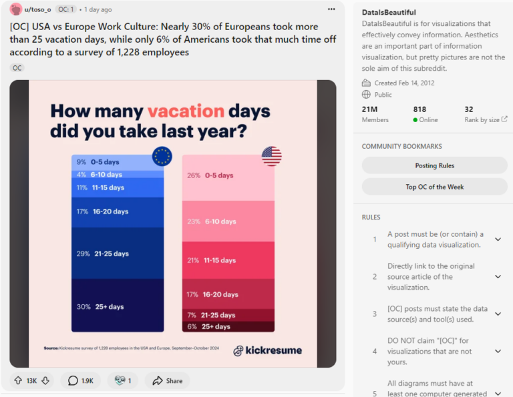
Task: Expand rule 4 about claiming OC
Action: point(498,351)
